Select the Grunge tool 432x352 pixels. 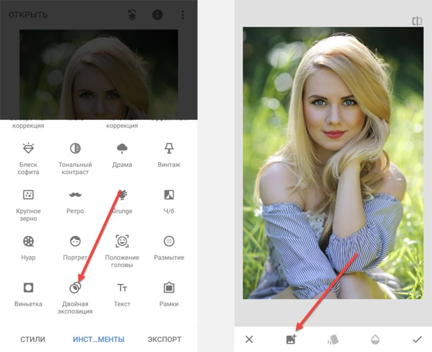(122, 202)
